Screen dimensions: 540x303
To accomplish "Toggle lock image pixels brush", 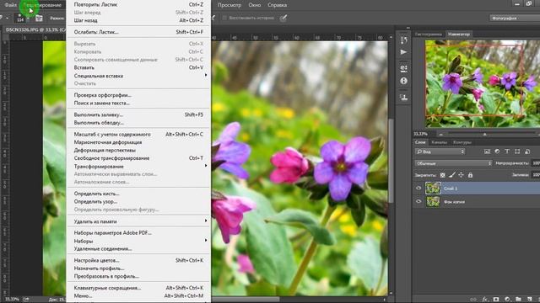I will 452,175.
